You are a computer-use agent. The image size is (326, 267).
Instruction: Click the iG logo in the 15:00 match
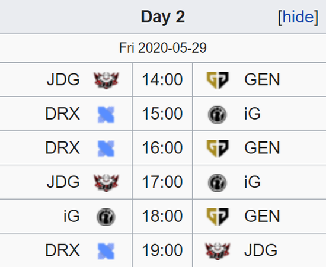218,115
